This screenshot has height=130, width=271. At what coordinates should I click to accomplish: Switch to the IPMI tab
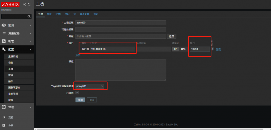pyautogui.click(x=58, y=14)
